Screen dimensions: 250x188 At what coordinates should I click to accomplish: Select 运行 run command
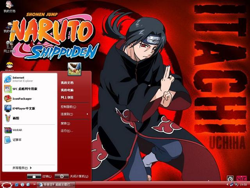(67, 131)
